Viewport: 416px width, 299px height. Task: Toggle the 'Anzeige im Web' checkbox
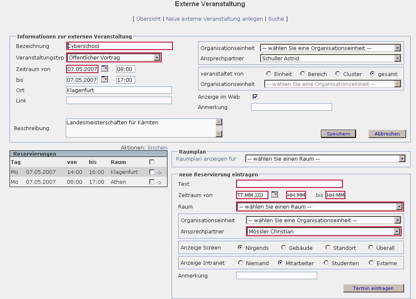click(255, 97)
